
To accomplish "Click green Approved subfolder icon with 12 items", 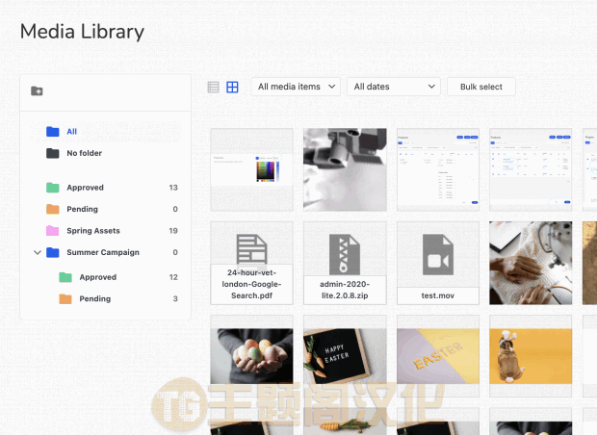I will pyautogui.click(x=65, y=277).
